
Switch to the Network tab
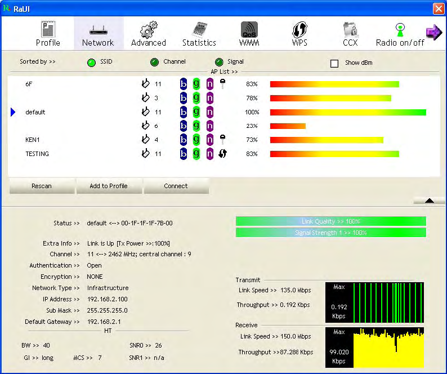(98, 33)
